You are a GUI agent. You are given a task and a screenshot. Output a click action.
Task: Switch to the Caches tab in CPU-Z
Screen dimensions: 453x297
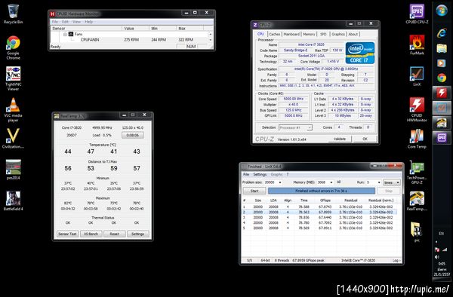275,34
